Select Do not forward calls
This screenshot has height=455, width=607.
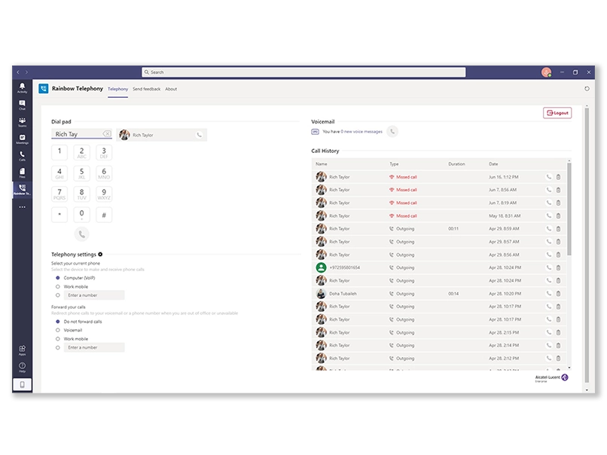coord(58,322)
